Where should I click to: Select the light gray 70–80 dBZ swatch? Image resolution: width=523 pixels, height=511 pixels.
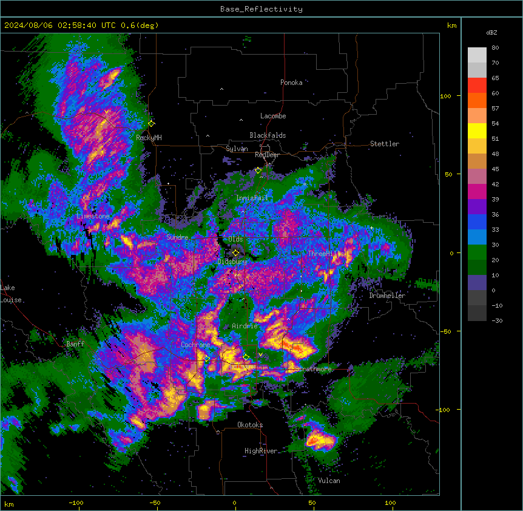click(477, 55)
